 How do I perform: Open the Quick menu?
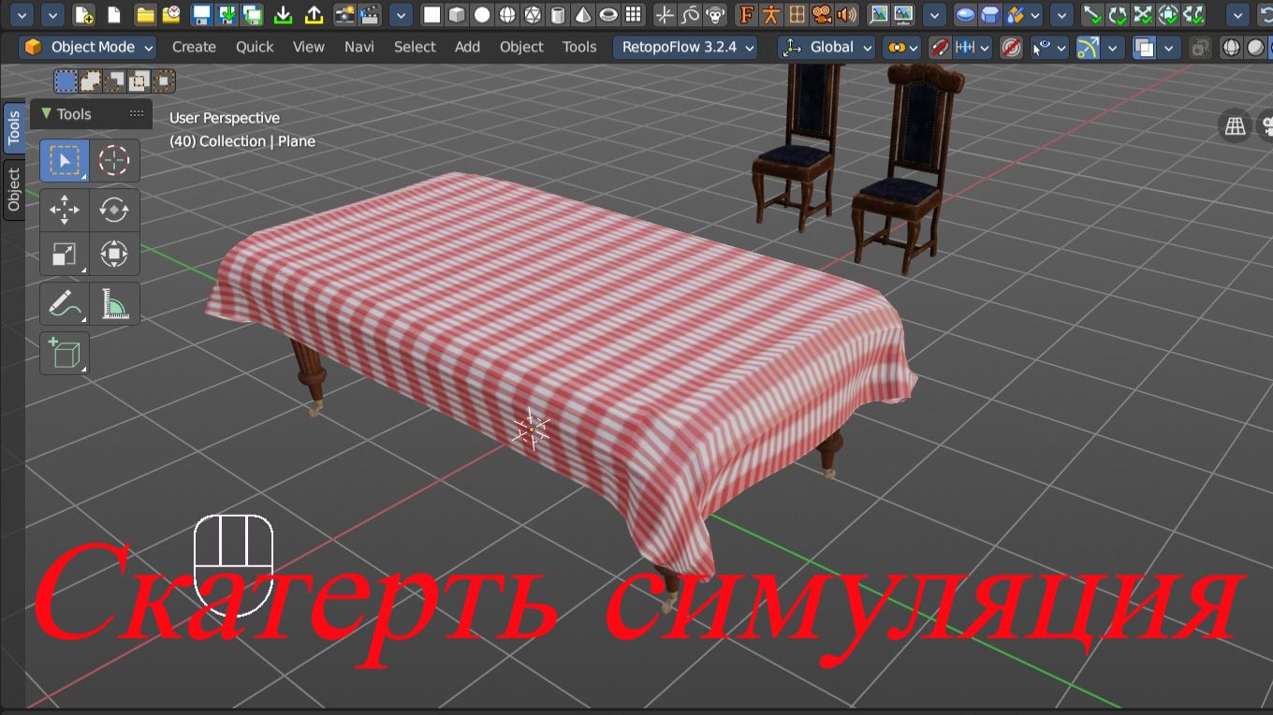(255, 47)
